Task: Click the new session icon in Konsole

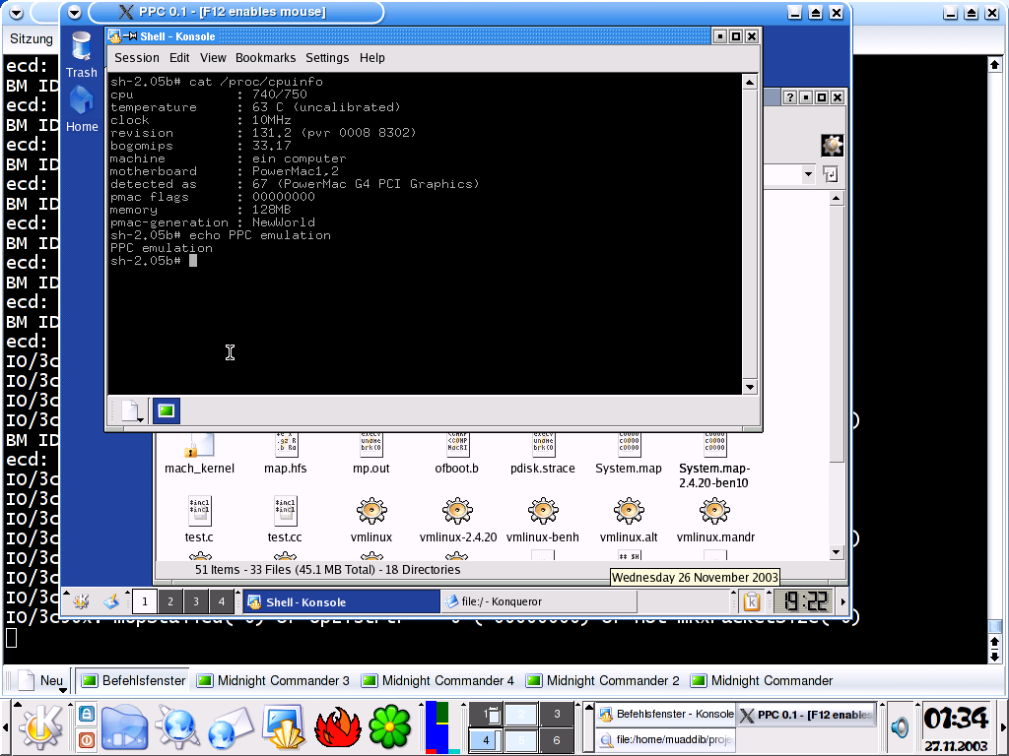Action: (x=132, y=410)
